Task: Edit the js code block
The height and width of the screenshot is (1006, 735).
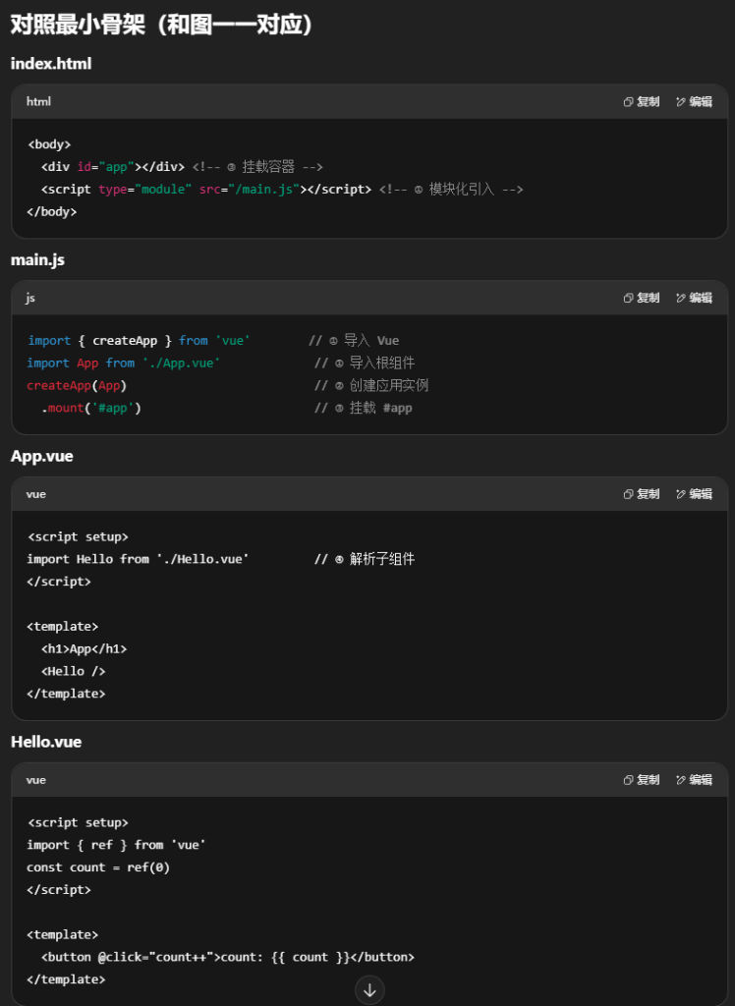Action: pyautogui.click(x=694, y=298)
